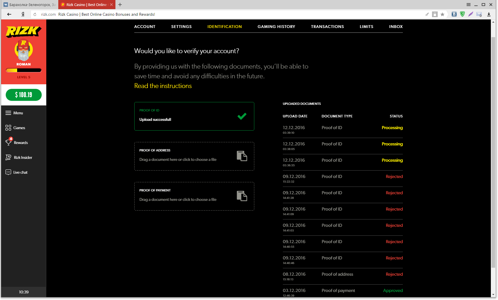Viewport: 498px width, 300px height.
Task: Open the Roman captain avatar profile
Action: pyautogui.click(x=23, y=50)
